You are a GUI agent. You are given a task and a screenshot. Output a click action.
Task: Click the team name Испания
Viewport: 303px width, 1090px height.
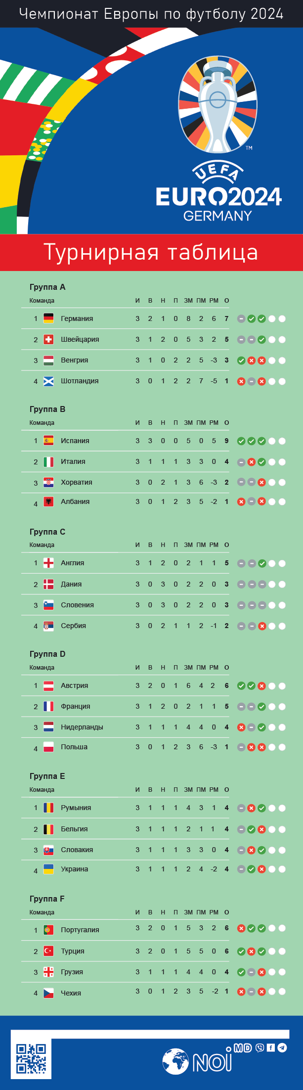pos(75,441)
